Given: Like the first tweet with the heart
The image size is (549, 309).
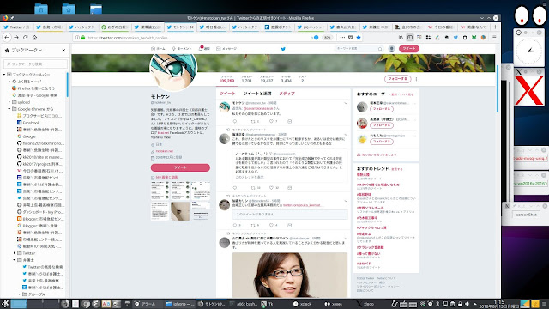Looking at the screenshot, I should click(x=271, y=121).
